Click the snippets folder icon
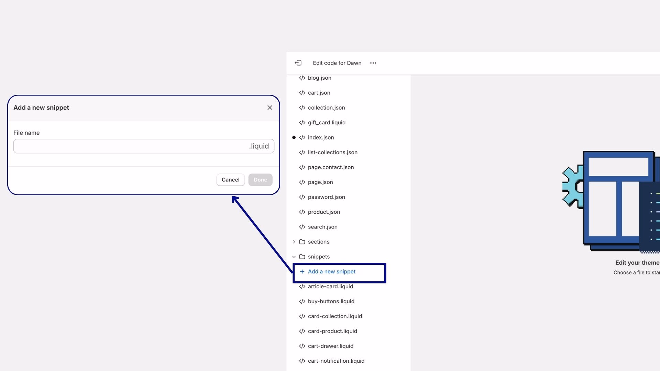 [302, 257]
